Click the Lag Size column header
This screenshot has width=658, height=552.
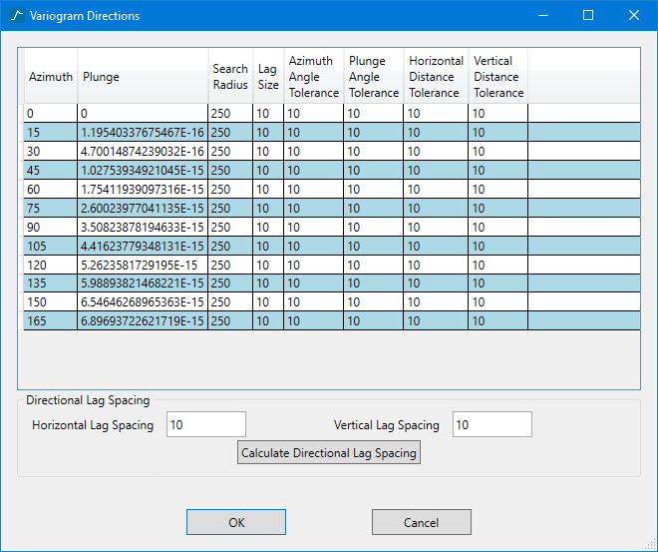[268, 77]
